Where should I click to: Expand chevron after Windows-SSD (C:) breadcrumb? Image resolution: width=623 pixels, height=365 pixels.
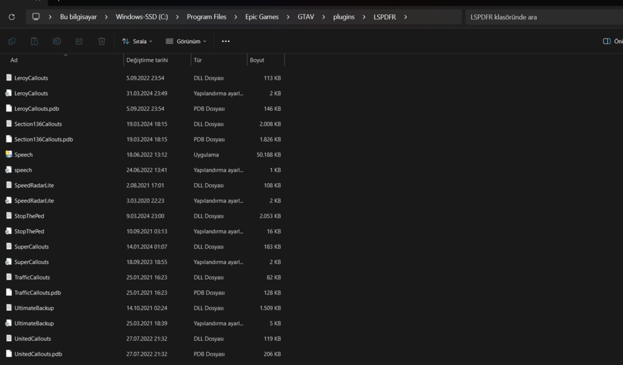(177, 17)
